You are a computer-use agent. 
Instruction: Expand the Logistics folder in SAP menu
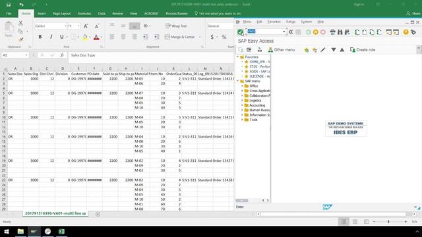click(242, 101)
